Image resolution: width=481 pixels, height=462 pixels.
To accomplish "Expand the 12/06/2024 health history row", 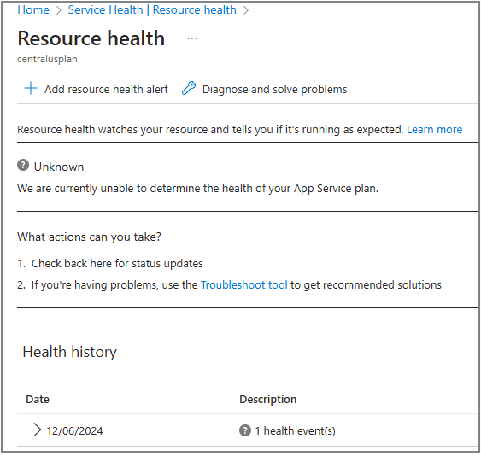I will (37, 430).
